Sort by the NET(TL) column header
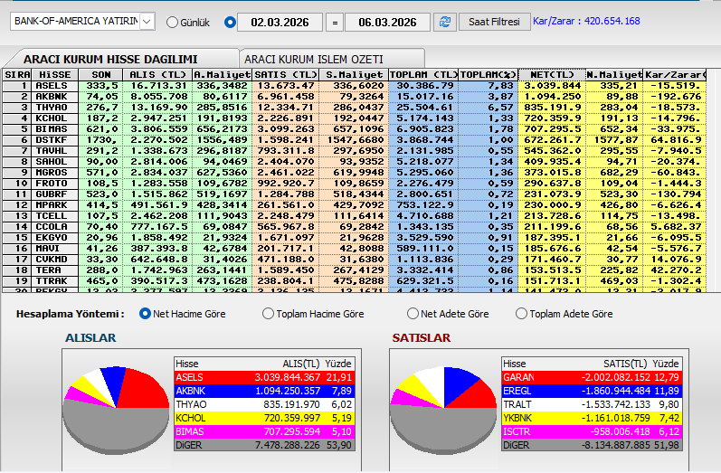This screenshot has width=721, height=473. (x=551, y=74)
